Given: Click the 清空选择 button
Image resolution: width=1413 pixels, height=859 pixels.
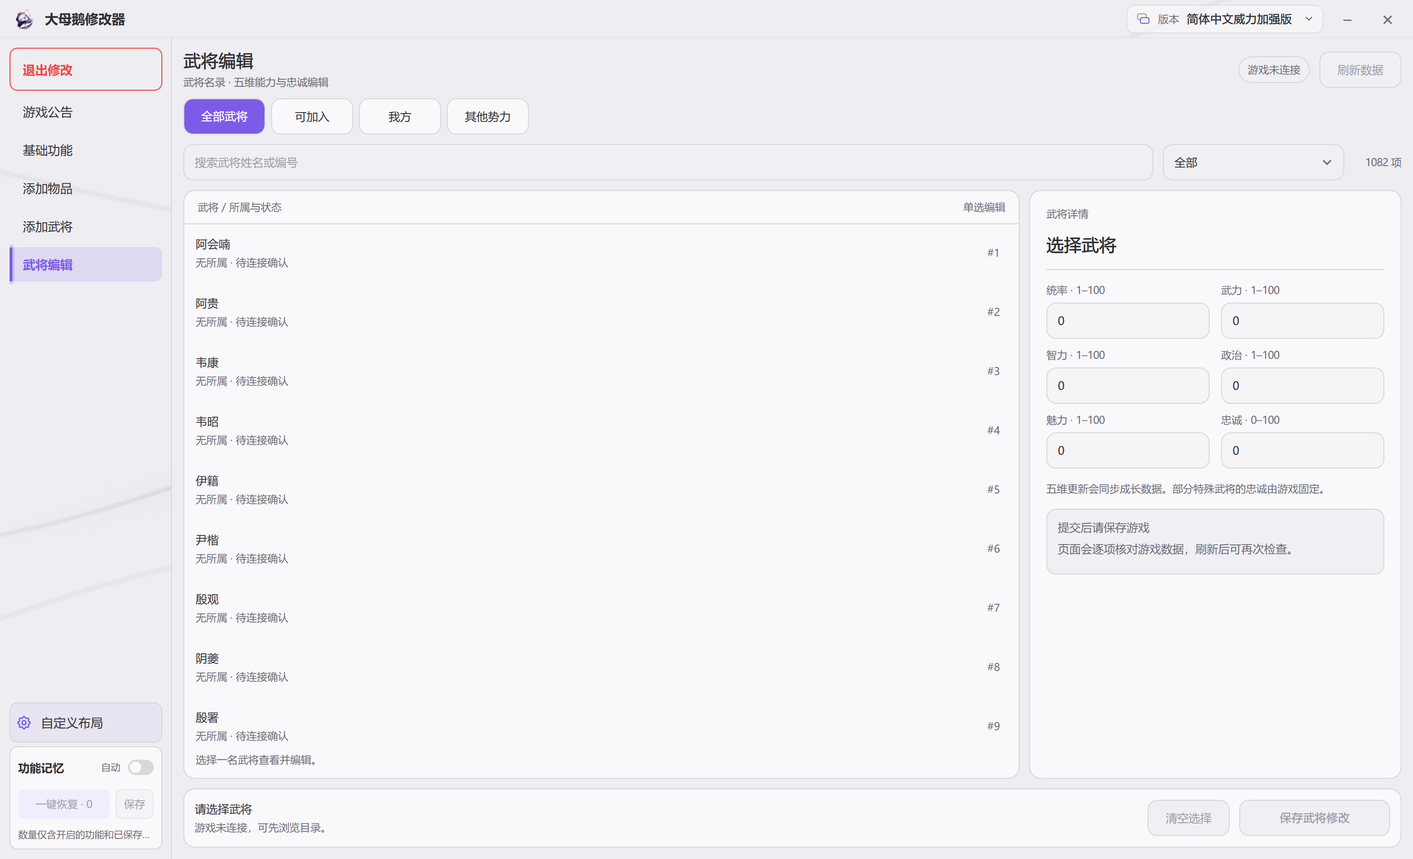Looking at the screenshot, I should point(1188,817).
